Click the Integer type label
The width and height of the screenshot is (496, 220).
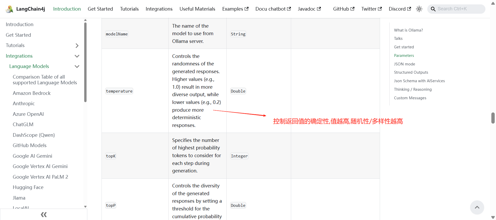[x=239, y=156]
